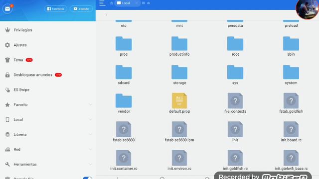
Task: Open the sbin folder
Action: tap(291, 46)
